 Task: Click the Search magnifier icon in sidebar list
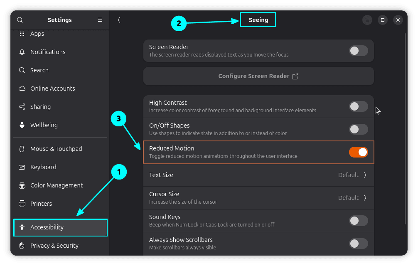coord(22,70)
